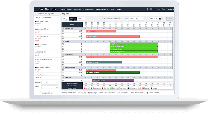Switch to 30 Days view
208x114 pixels.
pos(81,19)
